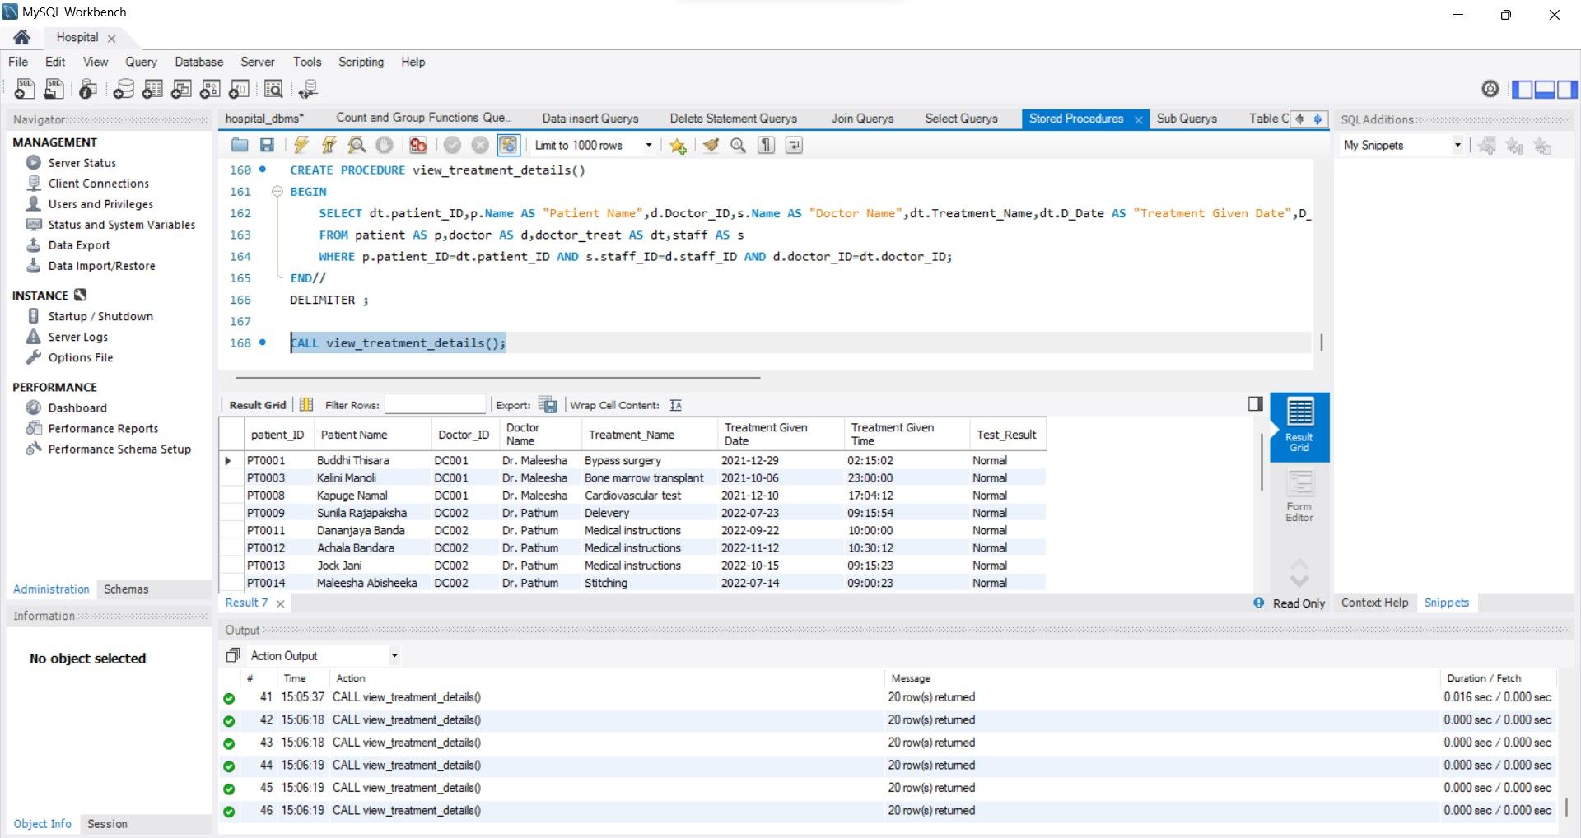Click the Filter Rows input field
Screen dimensions: 1581x838
[x=435, y=404]
